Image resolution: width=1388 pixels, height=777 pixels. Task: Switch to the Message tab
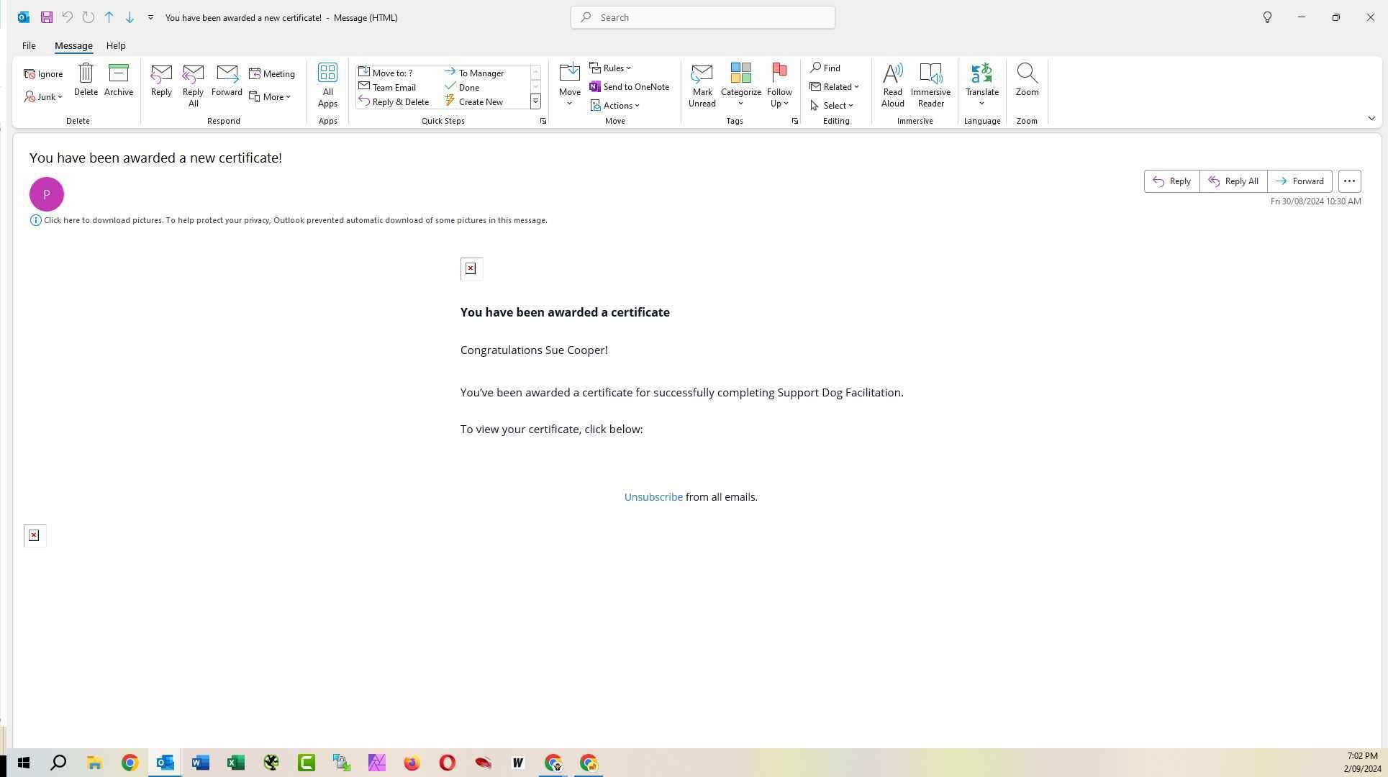click(x=73, y=45)
